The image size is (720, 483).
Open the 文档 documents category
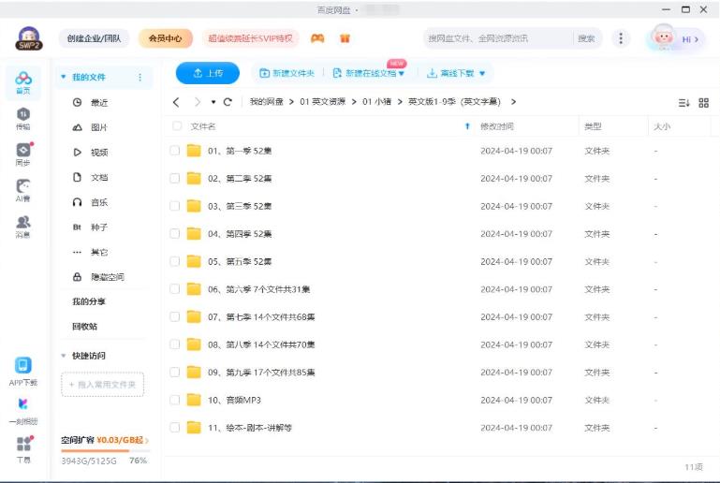(x=90, y=177)
